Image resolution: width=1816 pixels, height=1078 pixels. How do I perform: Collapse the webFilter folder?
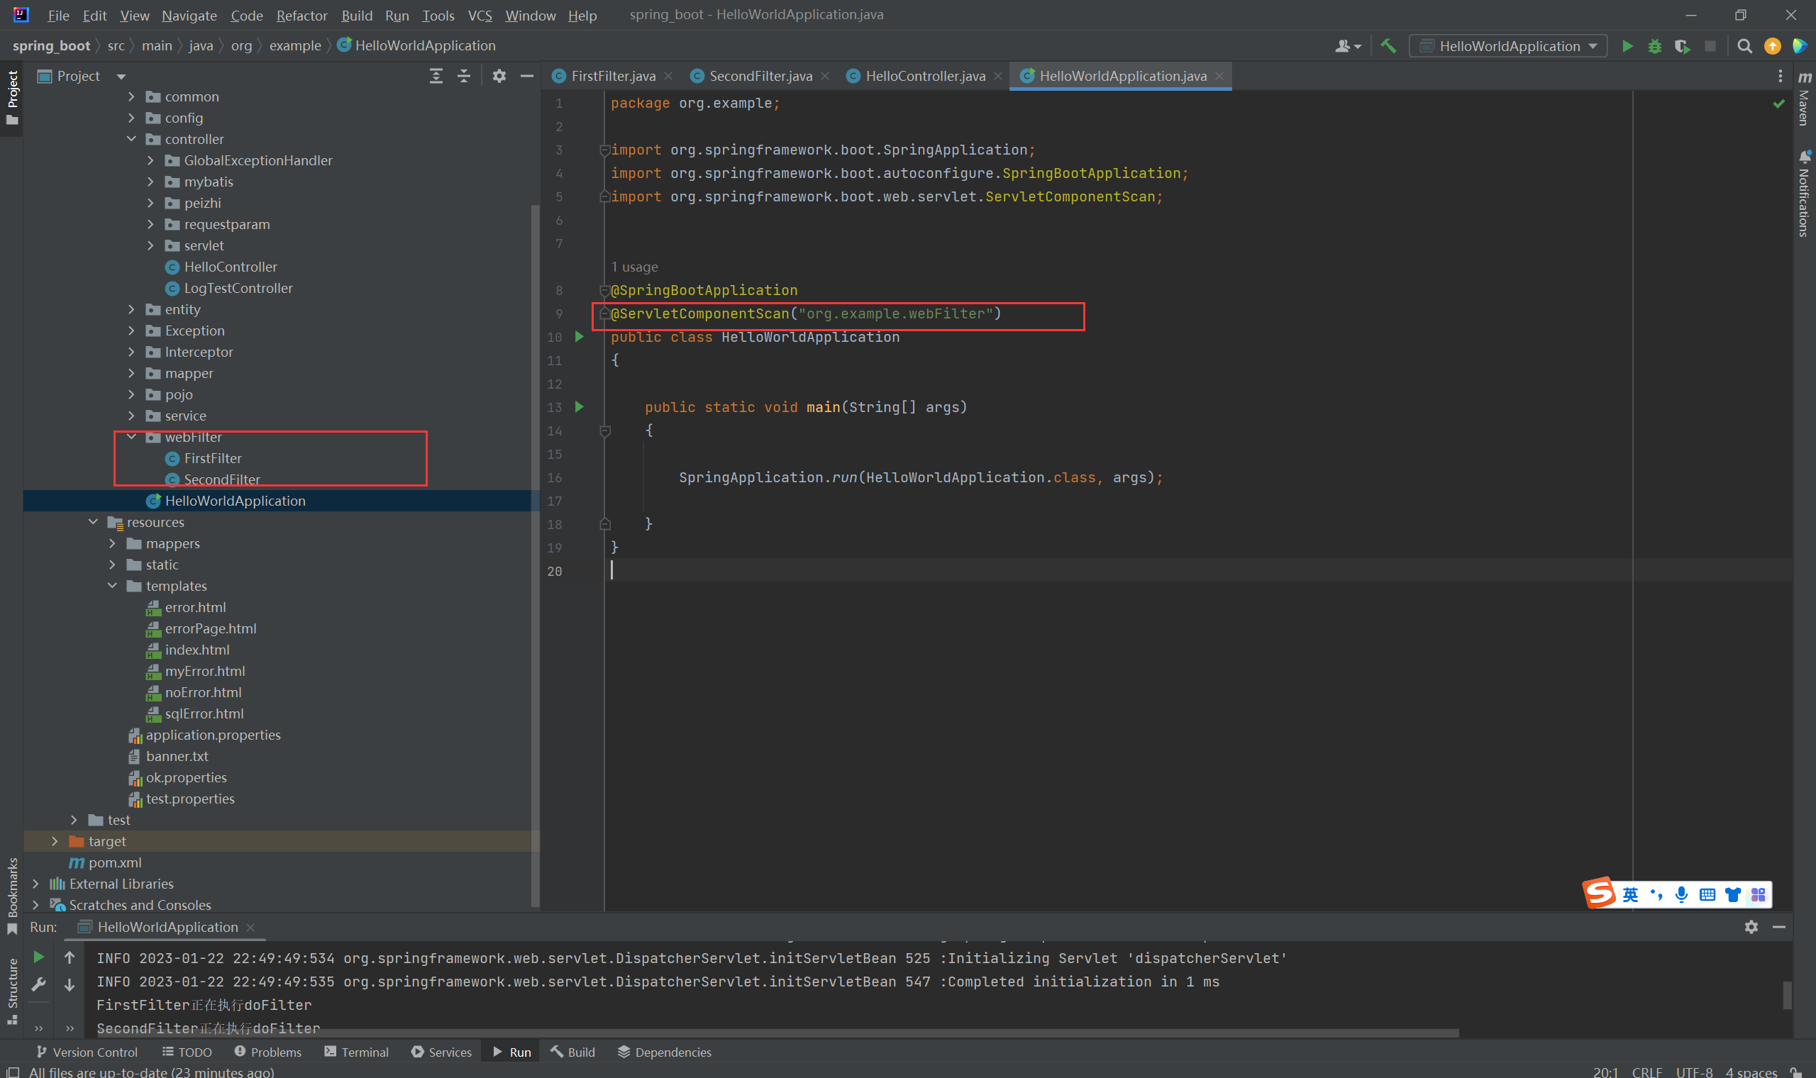click(x=131, y=437)
